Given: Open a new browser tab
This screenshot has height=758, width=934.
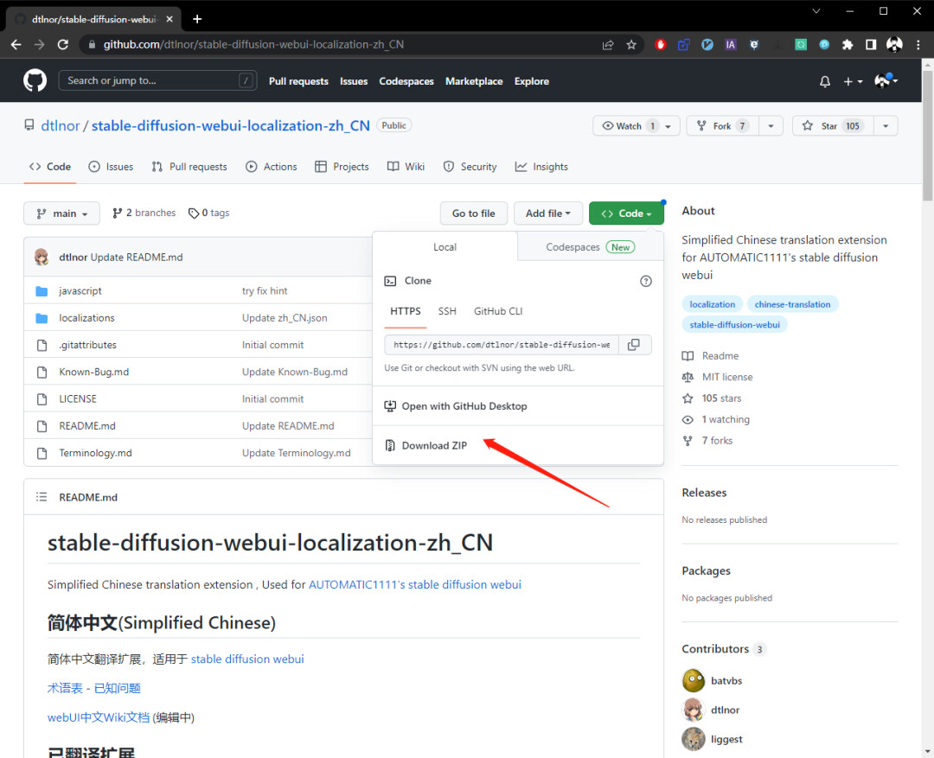Looking at the screenshot, I should coord(197,19).
